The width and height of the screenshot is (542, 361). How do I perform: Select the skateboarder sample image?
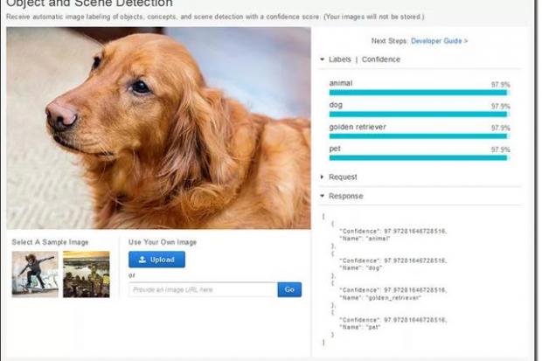35,274
